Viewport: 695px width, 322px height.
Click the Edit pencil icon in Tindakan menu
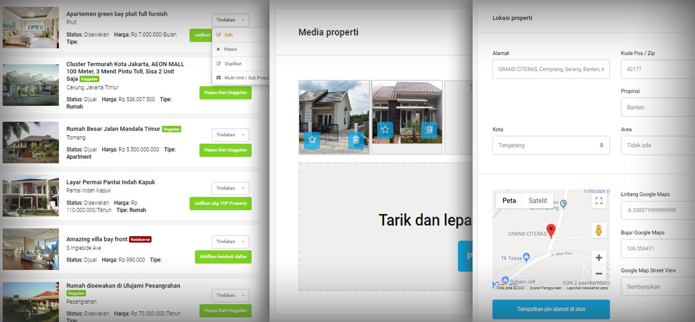[218, 35]
